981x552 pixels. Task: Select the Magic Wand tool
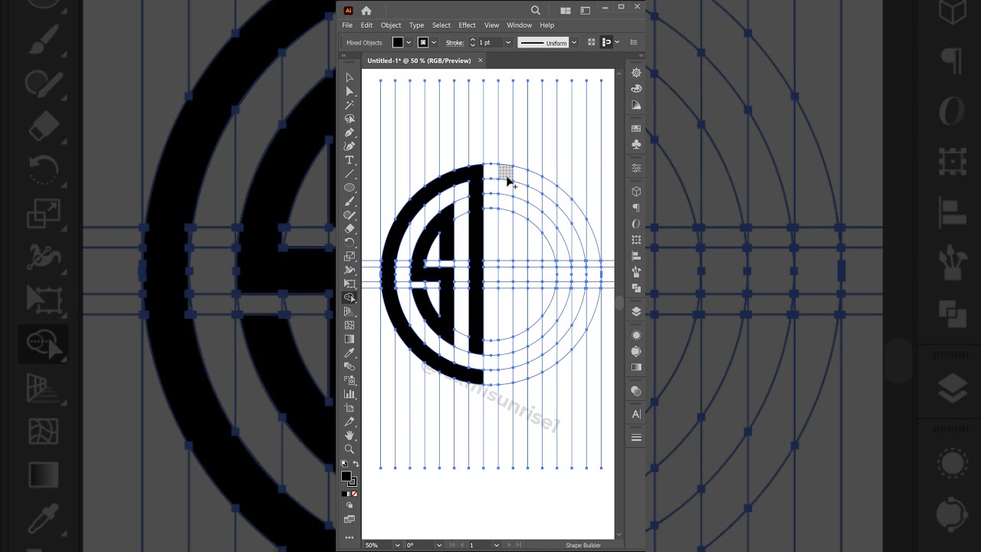click(x=349, y=105)
